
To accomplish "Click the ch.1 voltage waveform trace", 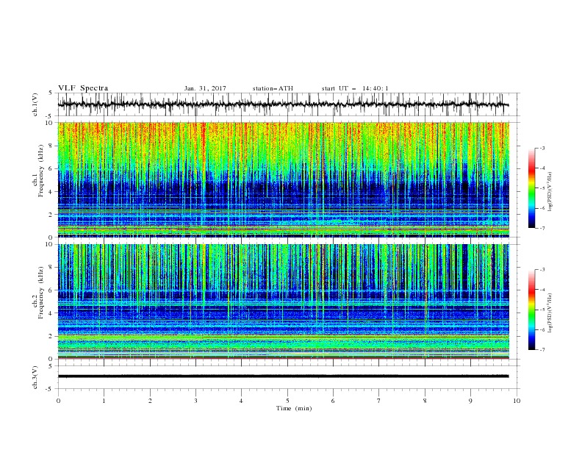I will point(283,104).
